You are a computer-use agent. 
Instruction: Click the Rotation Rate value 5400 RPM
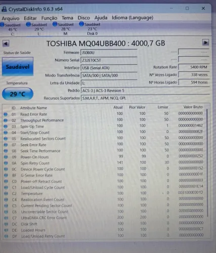[194, 67]
